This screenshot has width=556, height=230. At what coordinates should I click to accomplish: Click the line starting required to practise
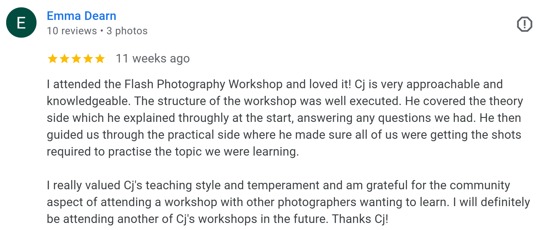pos(173,152)
